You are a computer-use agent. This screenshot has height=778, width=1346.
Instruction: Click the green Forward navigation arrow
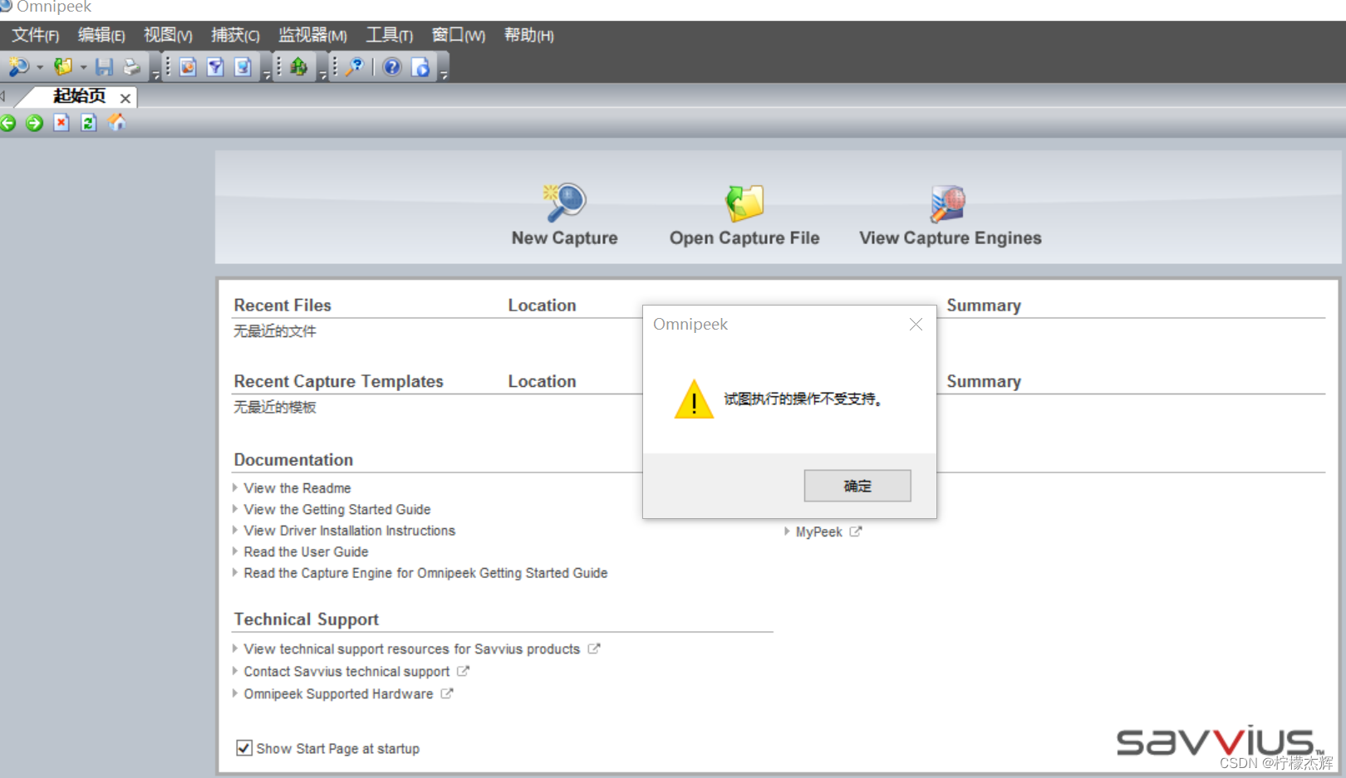coord(34,123)
